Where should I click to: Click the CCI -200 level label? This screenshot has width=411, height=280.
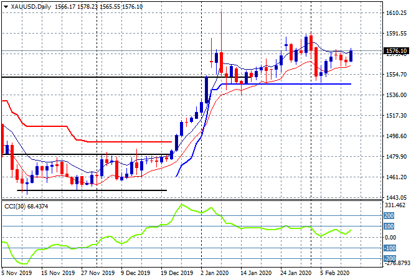pos(389,258)
